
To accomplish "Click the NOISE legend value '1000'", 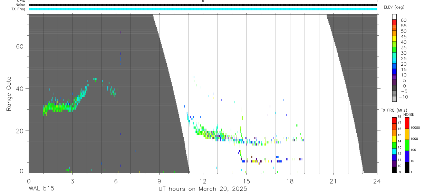I will pos(415,139).
